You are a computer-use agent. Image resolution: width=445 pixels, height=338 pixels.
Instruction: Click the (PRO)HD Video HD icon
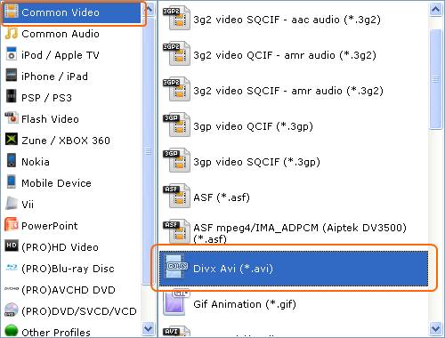(x=12, y=246)
